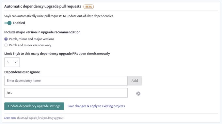
Task: Click the Include major version in upgrade recommendation heading
Action: (x=42, y=32)
